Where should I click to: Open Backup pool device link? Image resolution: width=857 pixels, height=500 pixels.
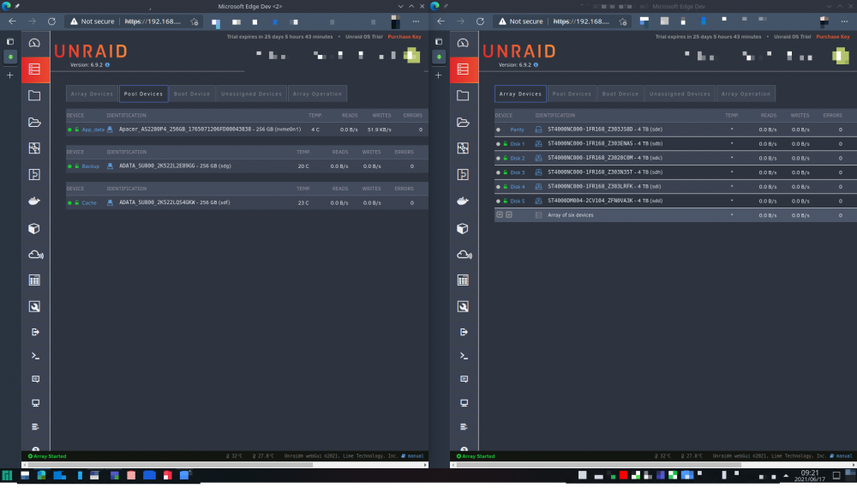(91, 166)
